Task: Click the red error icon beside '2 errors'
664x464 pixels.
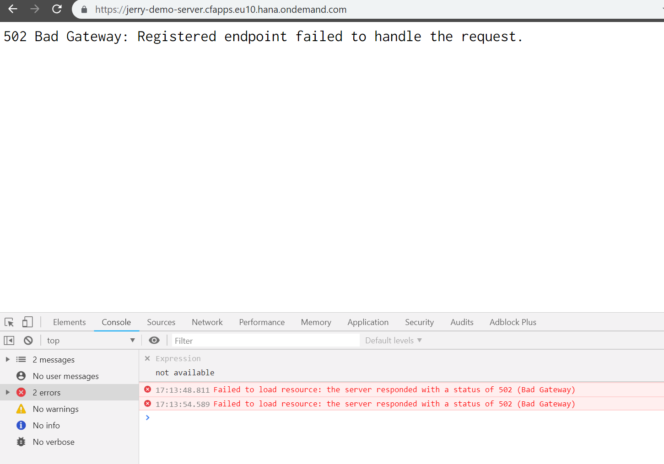Action: 21,392
